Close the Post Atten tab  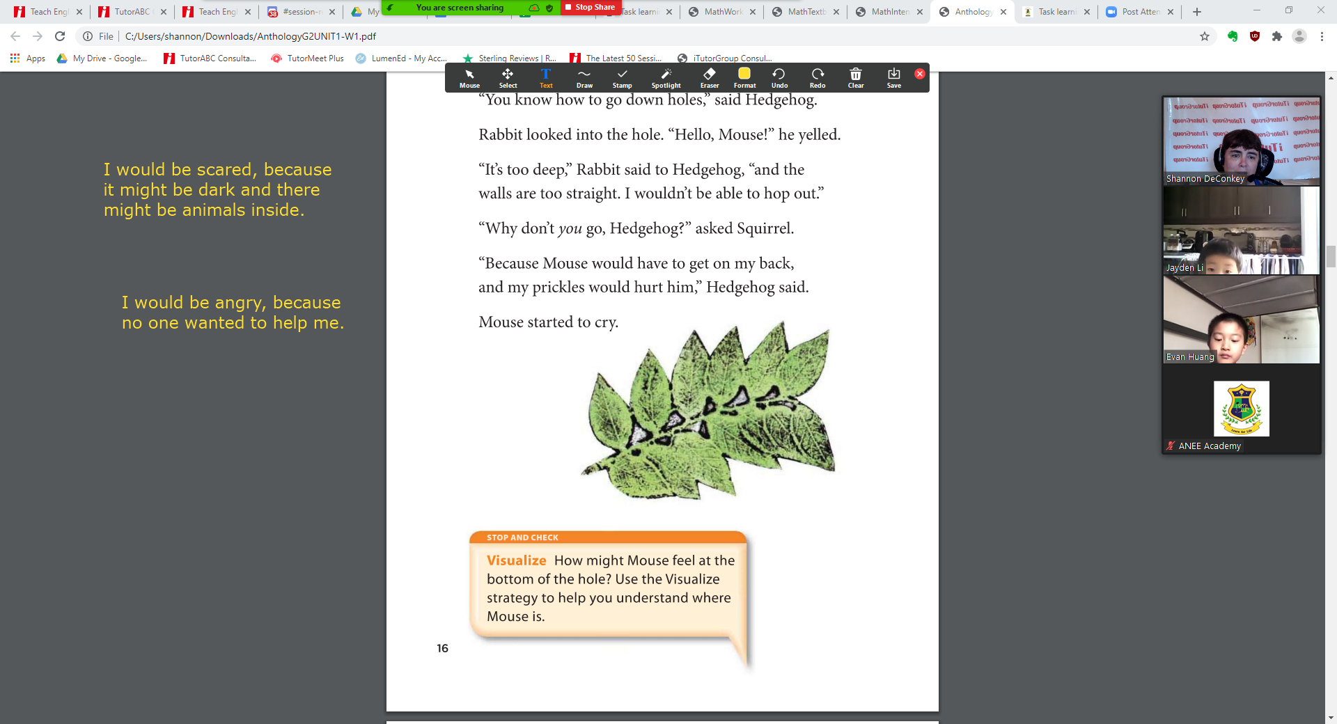[x=1171, y=12]
